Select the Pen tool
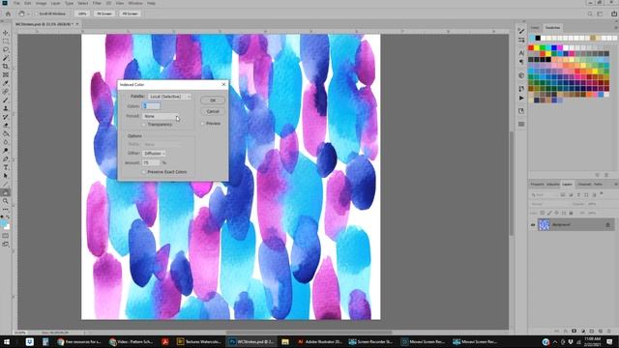Image resolution: width=619 pixels, height=348 pixels. 6,159
